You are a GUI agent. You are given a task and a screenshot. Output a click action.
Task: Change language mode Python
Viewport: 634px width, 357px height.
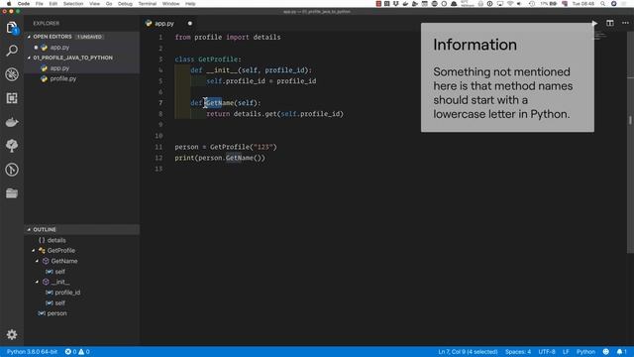pyautogui.click(x=585, y=352)
